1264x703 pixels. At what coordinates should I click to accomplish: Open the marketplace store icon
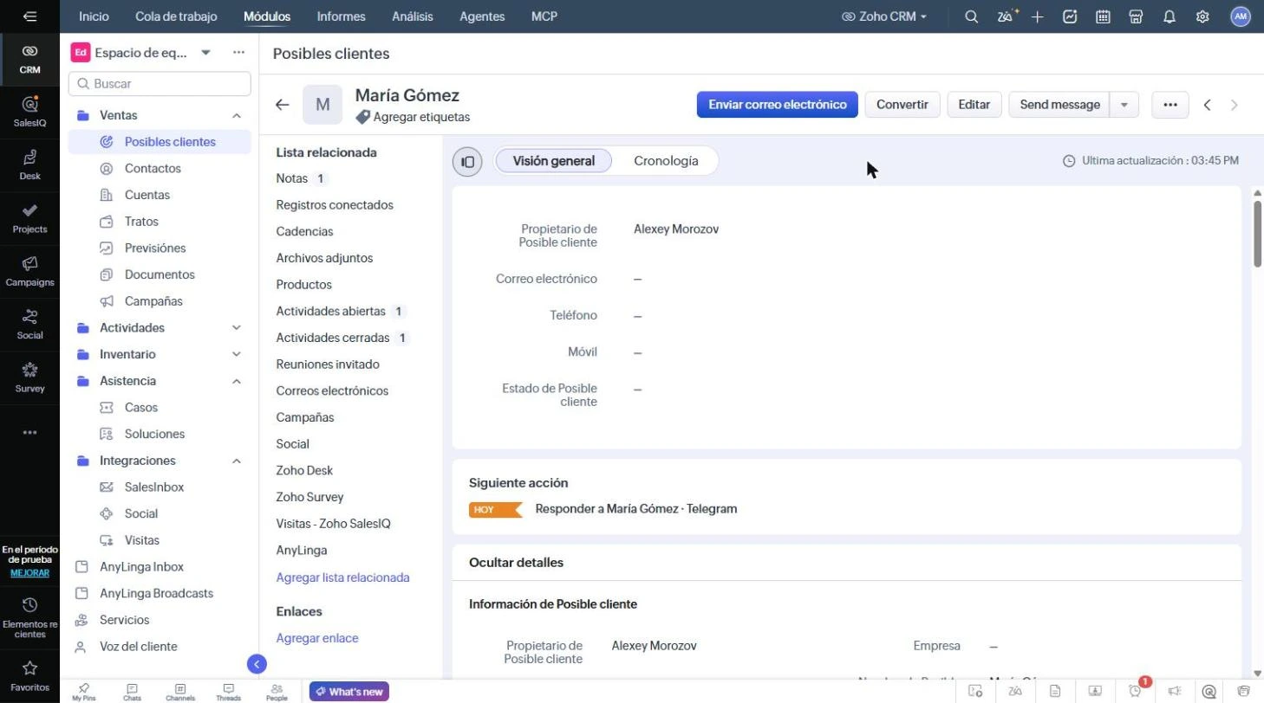click(x=1136, y=16)
